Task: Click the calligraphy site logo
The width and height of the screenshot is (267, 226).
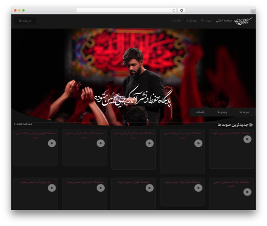Action: coord(243,21)
